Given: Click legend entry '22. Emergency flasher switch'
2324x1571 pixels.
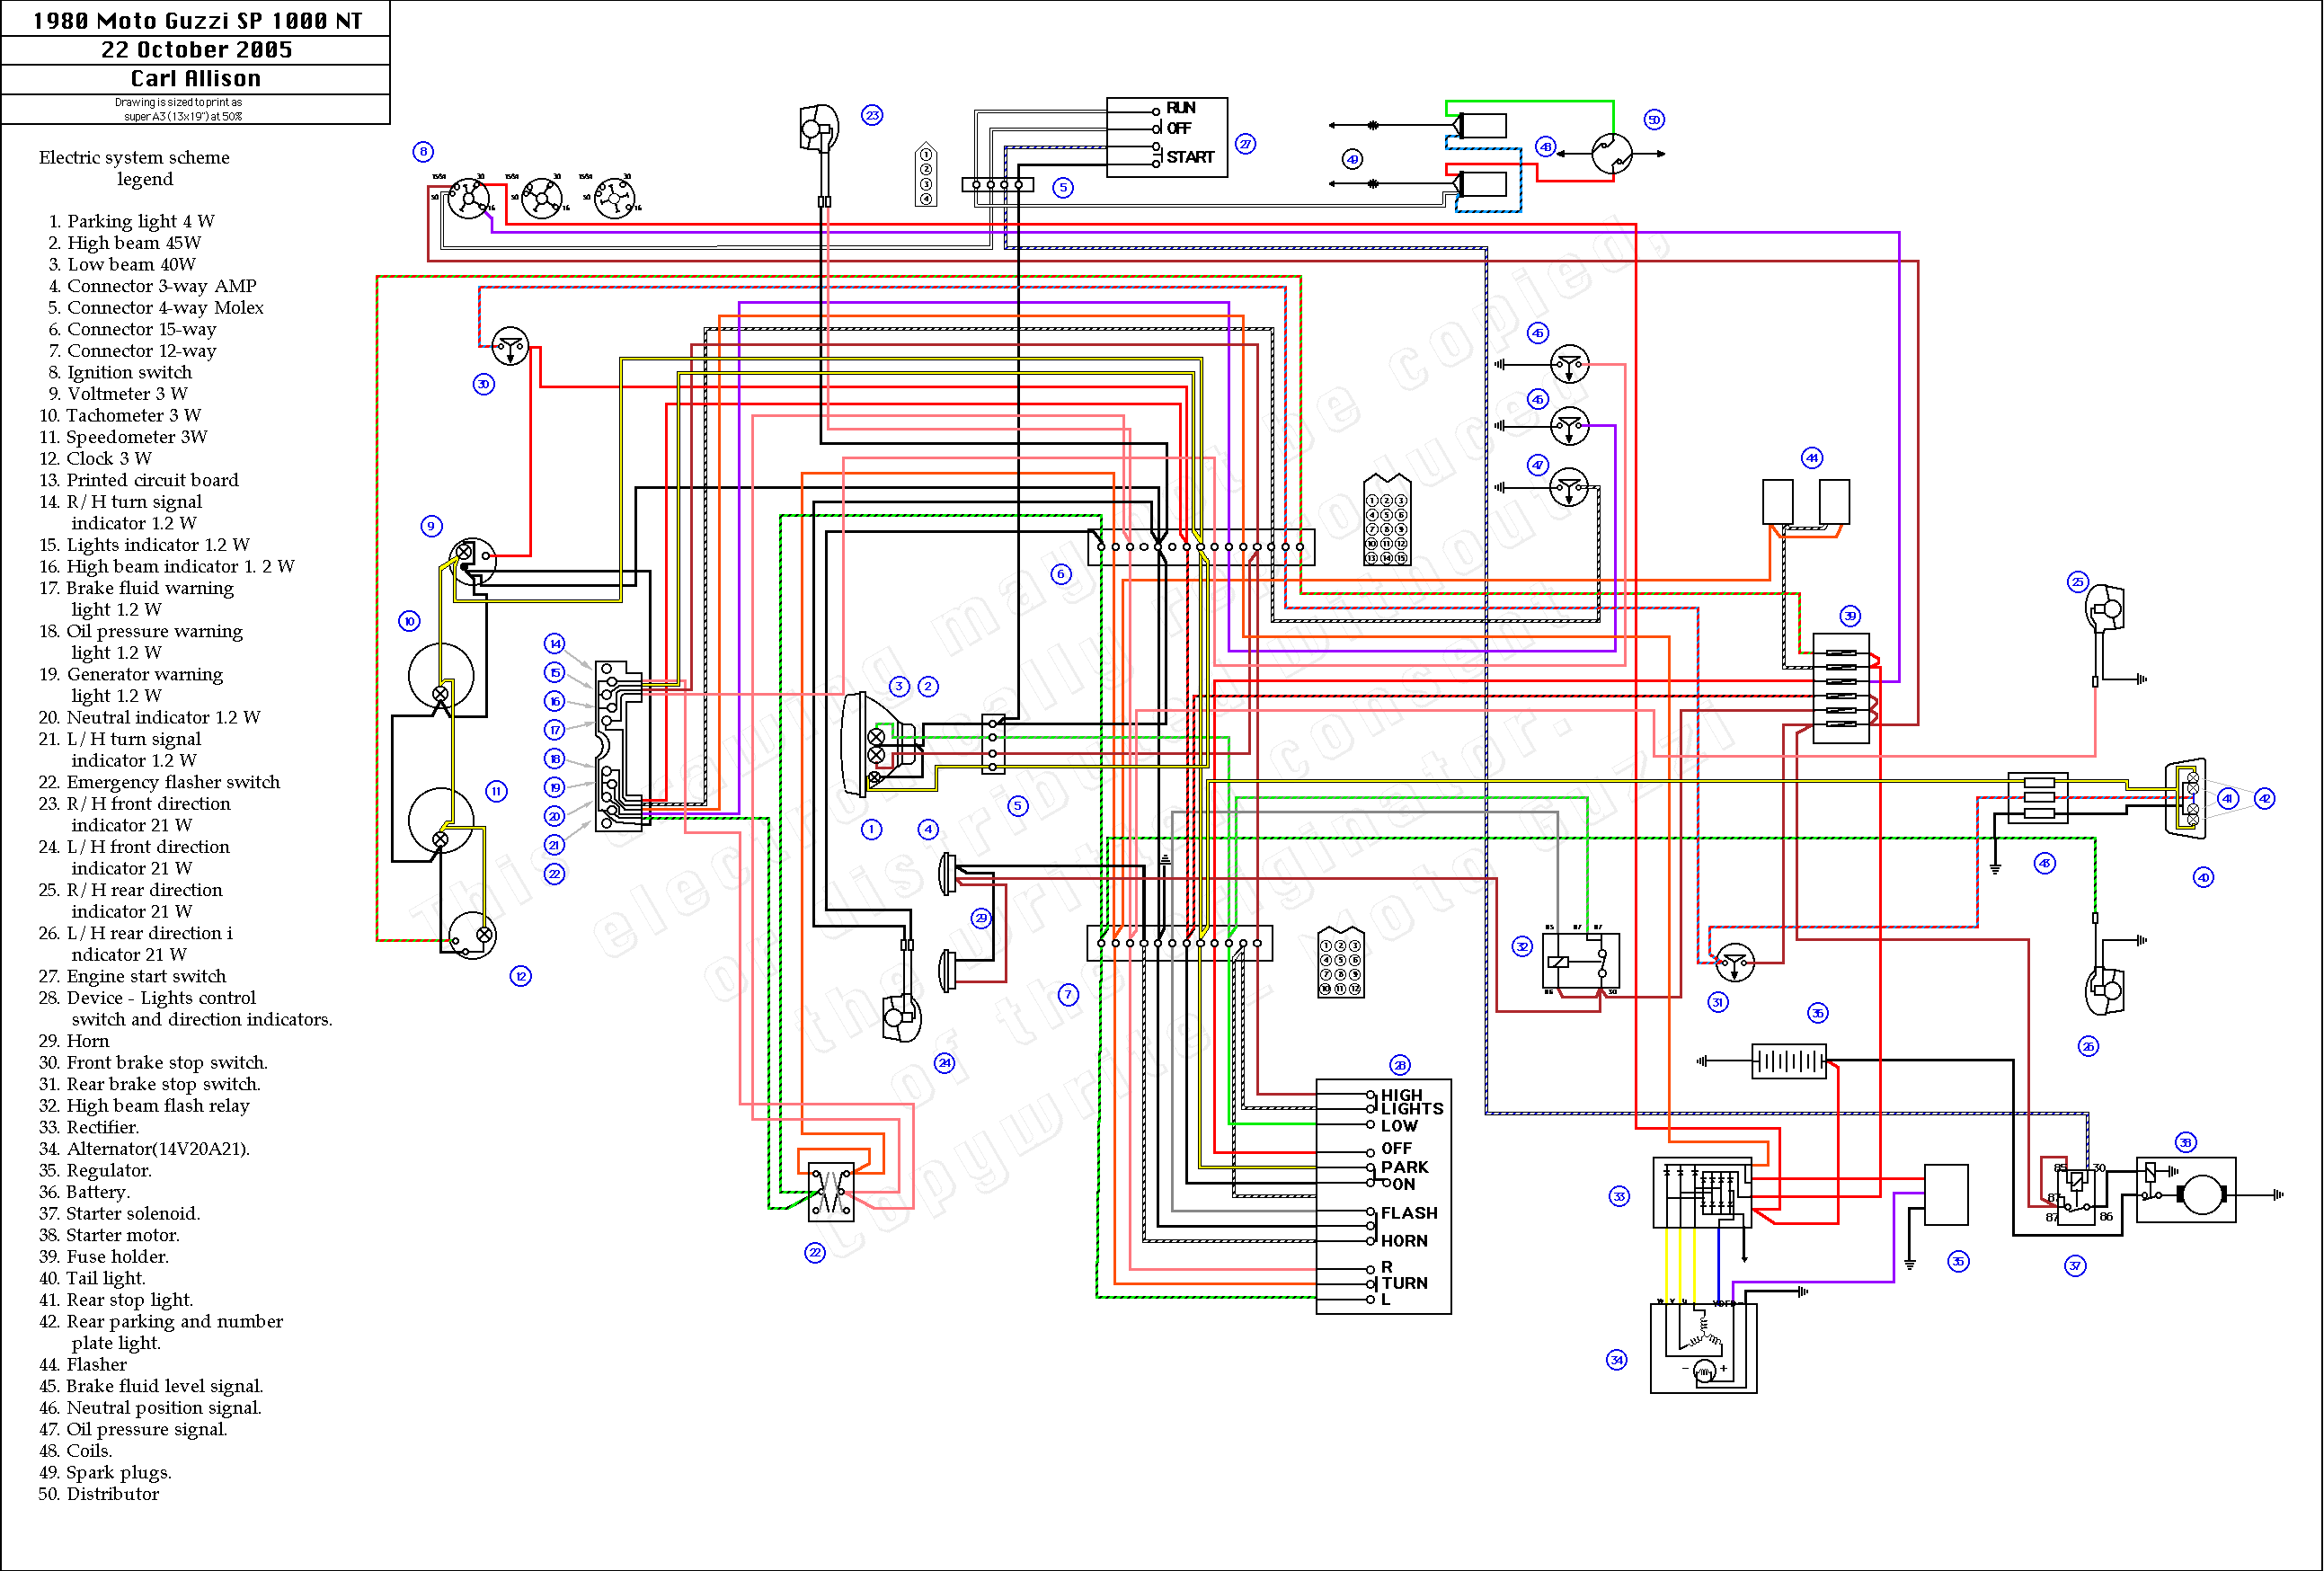Looking at the screenshot, I should 160,782.
